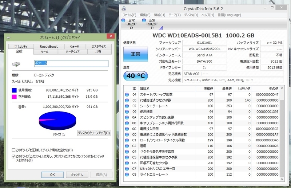Click the CrystalDiskInfo app icon in title bar
The height and width of the screenshot is (188, 291).
click(124, 8)
